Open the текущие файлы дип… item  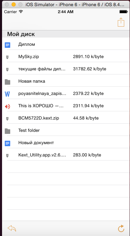tap(66, 69)
